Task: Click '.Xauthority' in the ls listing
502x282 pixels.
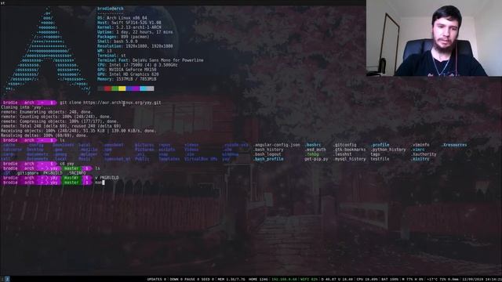Action: coord(424,154)
